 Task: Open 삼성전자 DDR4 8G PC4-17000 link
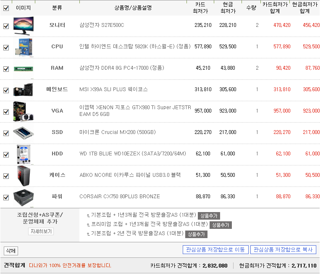(x=122, y=68)
